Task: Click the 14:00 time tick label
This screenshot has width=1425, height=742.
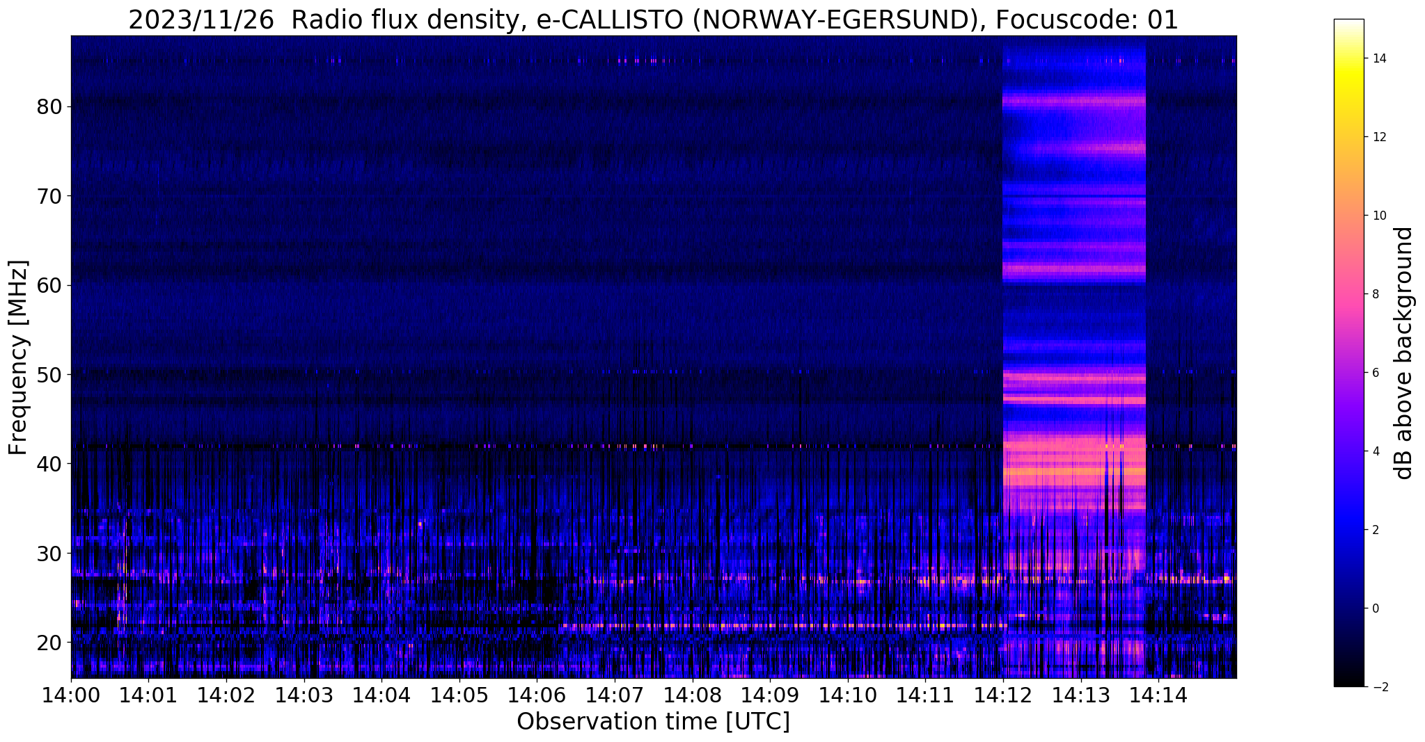Action: (71, 695)
